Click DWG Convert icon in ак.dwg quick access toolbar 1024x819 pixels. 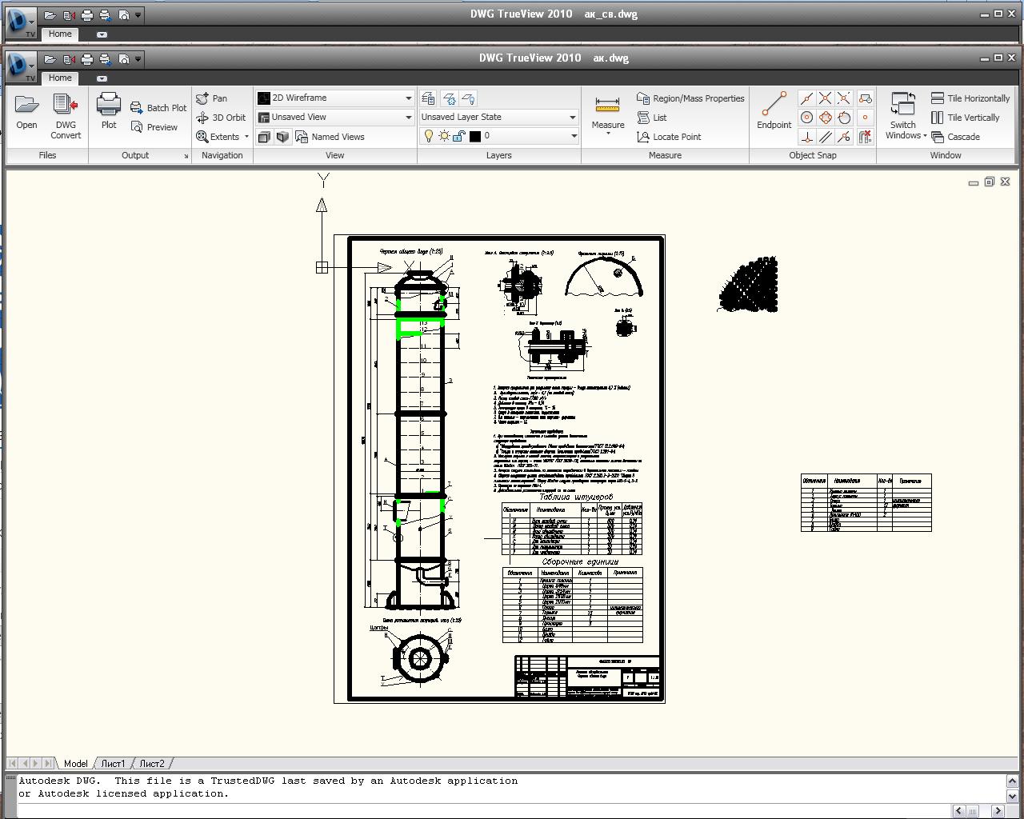click(x=69, y=59)
